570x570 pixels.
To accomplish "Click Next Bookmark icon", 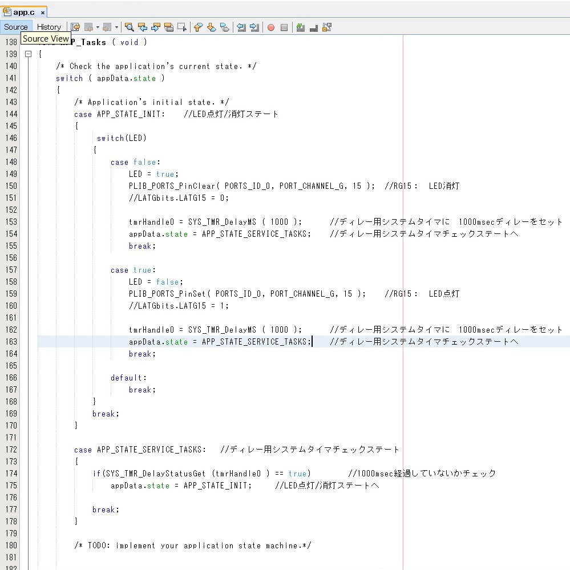I will pyautogui.click(x=211, y=27).
